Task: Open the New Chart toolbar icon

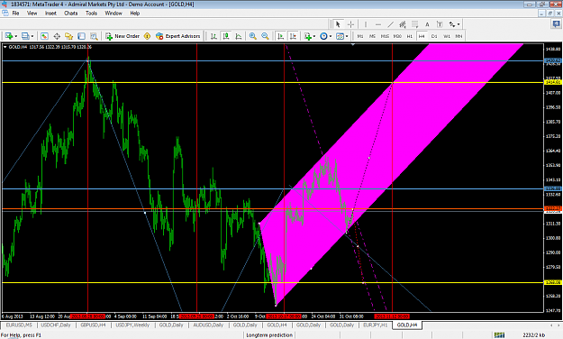Action: pos(9,36)
